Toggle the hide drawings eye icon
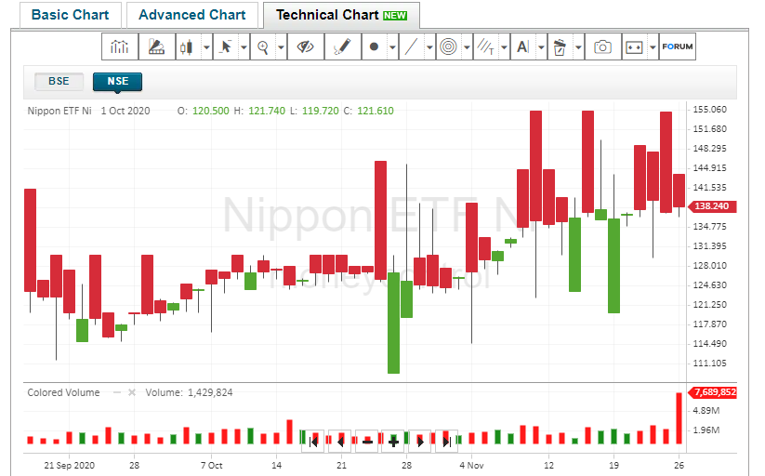The image size is (765, 476). pyautogui.click(x=306, y=46)
